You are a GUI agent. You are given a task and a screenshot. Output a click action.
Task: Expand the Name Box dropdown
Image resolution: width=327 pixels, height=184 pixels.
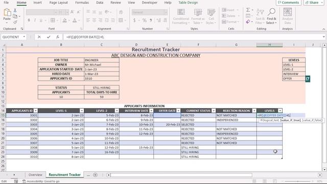(x=24, y=37)
